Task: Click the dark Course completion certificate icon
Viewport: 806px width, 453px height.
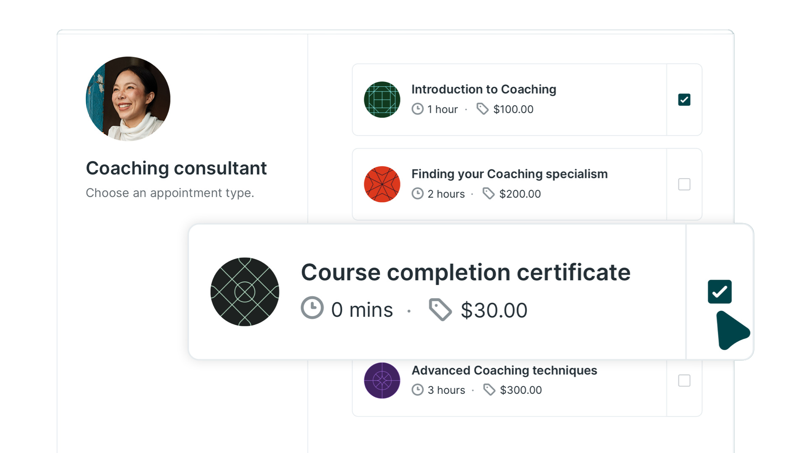Action: (x=245, y=292)
